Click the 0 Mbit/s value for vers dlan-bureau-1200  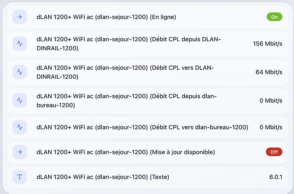tap(271, 127)
